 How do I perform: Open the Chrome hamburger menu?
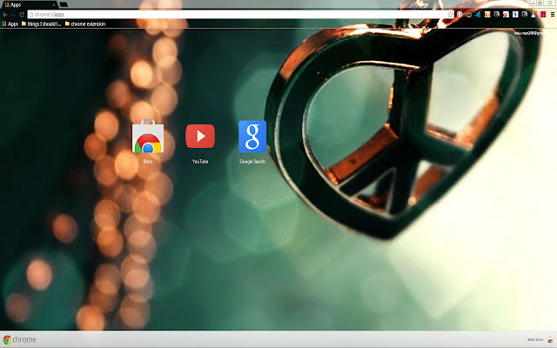click(553, 15)
